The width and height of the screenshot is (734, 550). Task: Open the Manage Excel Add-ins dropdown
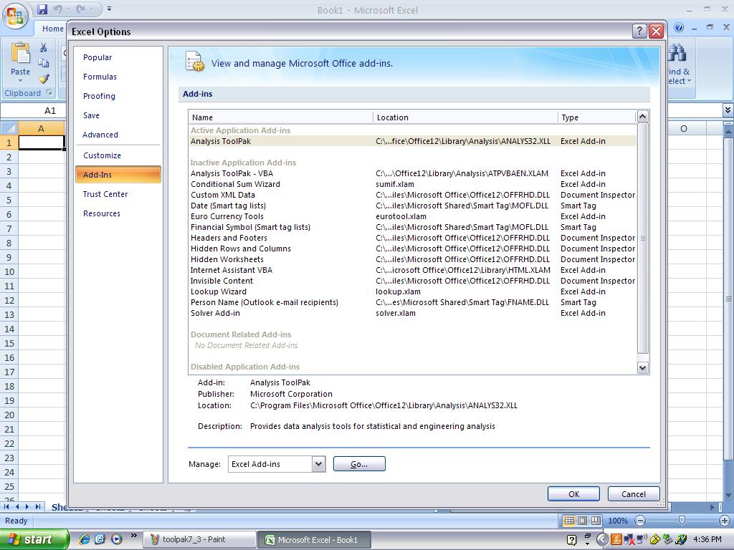[x=318, y=464]
